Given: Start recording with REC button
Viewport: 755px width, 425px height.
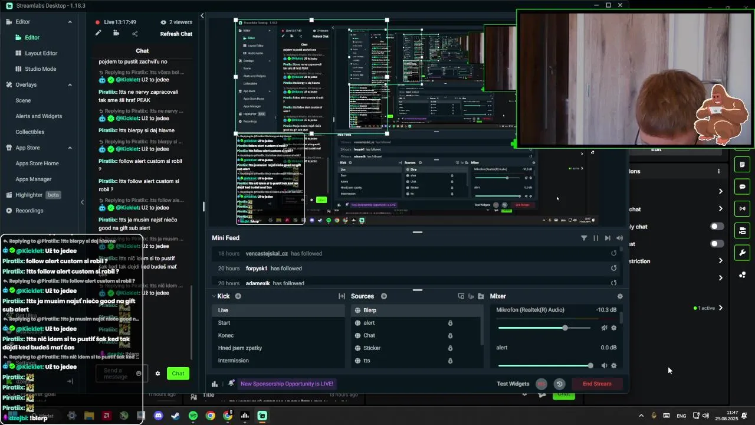Looking at the screenshot, I should [541, 384].
